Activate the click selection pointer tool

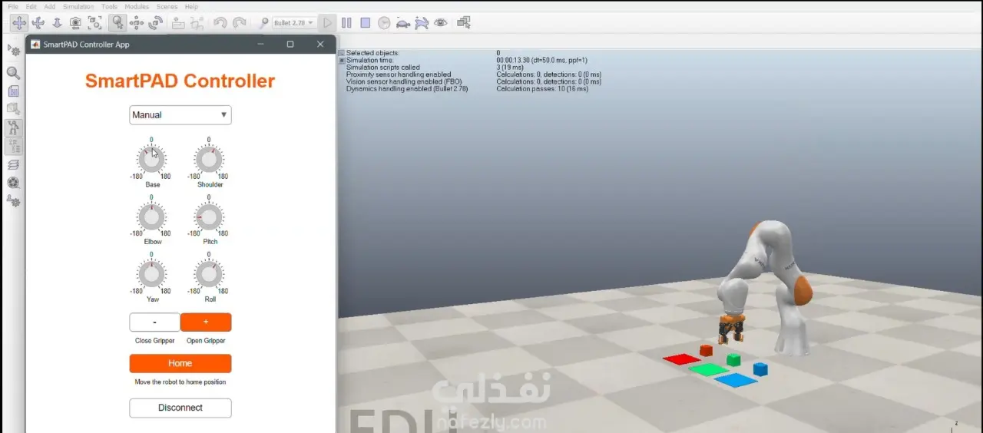click(117, 23)
